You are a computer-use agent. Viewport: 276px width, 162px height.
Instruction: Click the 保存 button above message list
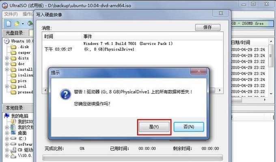pyautogui.click(x=208, y=27)
